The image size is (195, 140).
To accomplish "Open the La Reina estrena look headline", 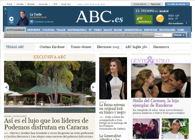I will click(112, 109).
